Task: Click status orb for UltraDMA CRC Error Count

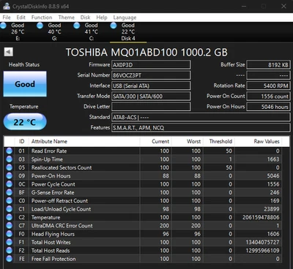Action: pyautogui.click(x=10, y=225)
